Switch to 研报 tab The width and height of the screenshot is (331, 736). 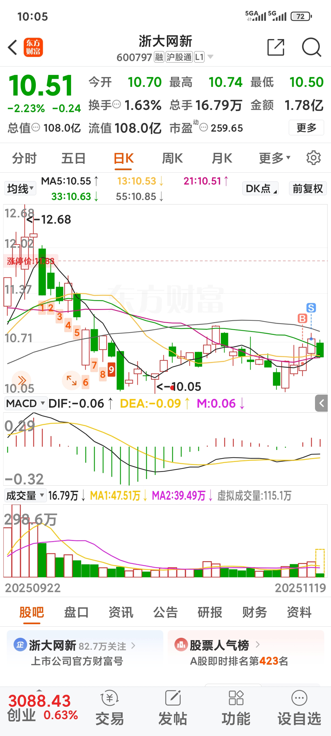click(210, 612)
